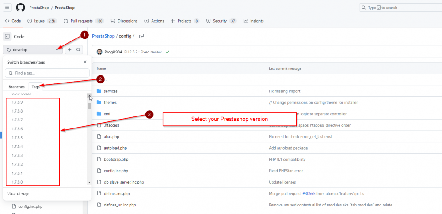Open the 'PHP 8.1 compatibility' commit message
The height and width of the screenshot is (214, 442).
click(287, 159)
